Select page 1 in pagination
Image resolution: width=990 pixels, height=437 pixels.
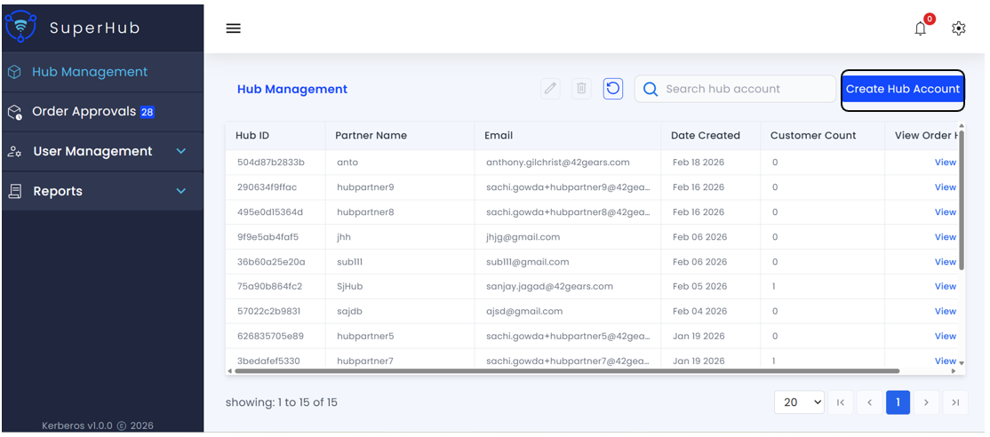pyautogui.click(x=898, y=402)
